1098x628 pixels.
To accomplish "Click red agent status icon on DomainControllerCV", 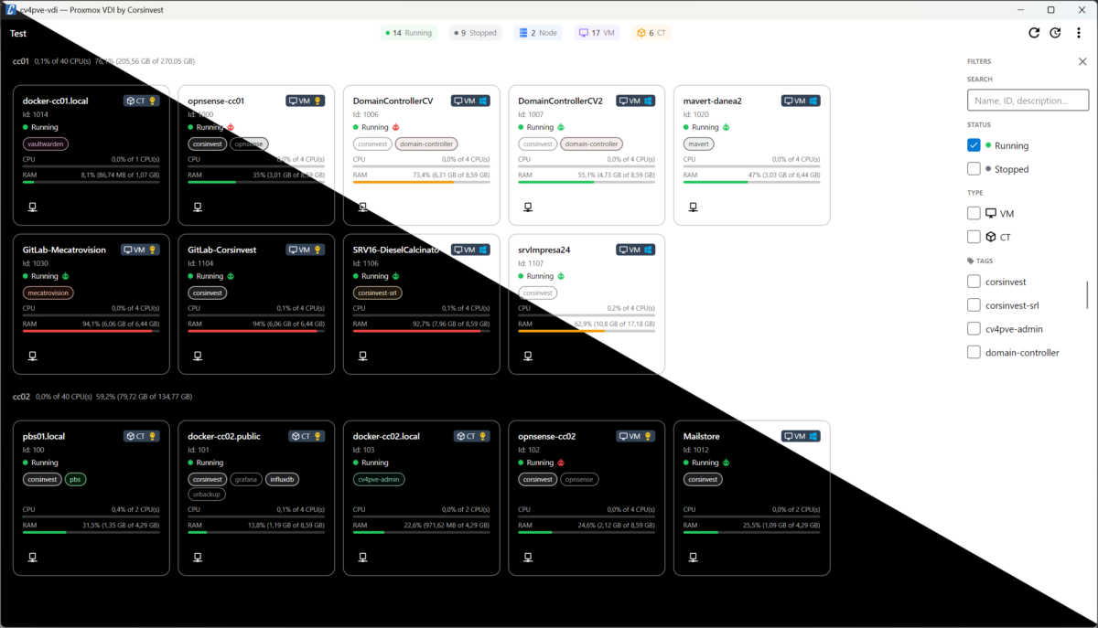I will coord(396,127).
